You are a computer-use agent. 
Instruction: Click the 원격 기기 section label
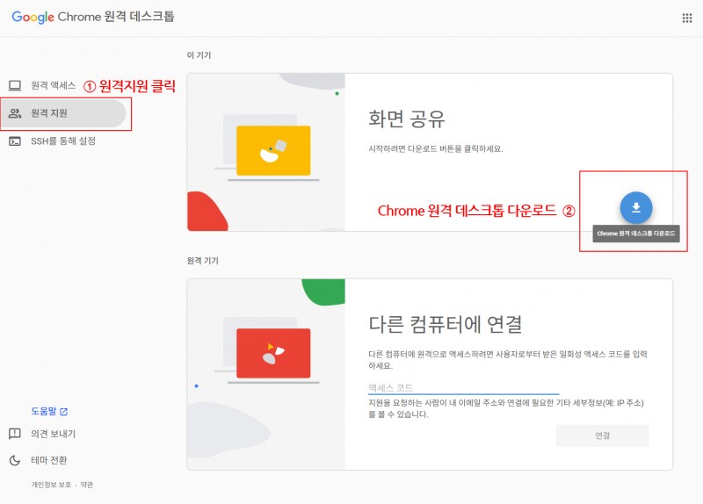(x=203, y=261)
